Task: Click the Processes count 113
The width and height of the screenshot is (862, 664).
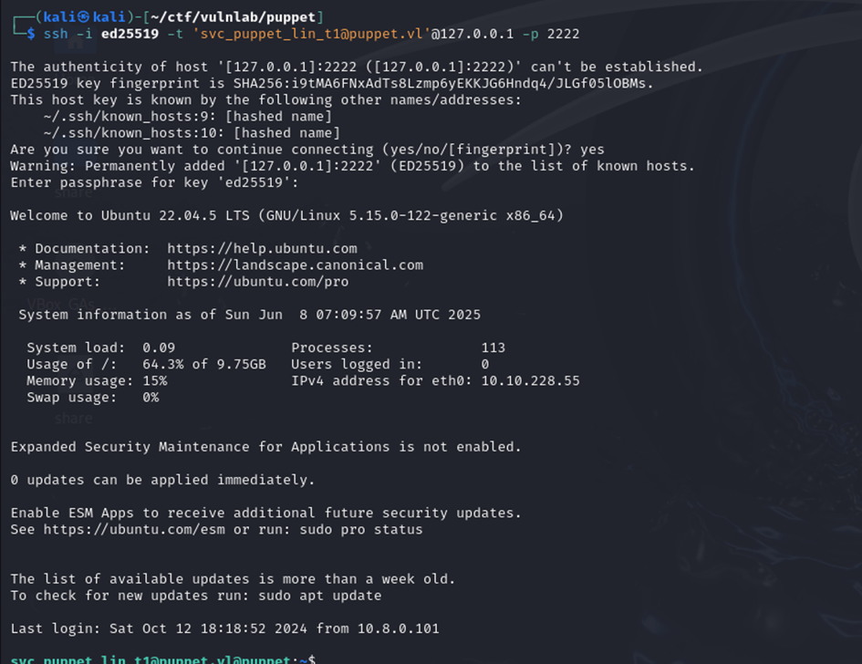Action: pyautogui.click(x=493, y=348)
